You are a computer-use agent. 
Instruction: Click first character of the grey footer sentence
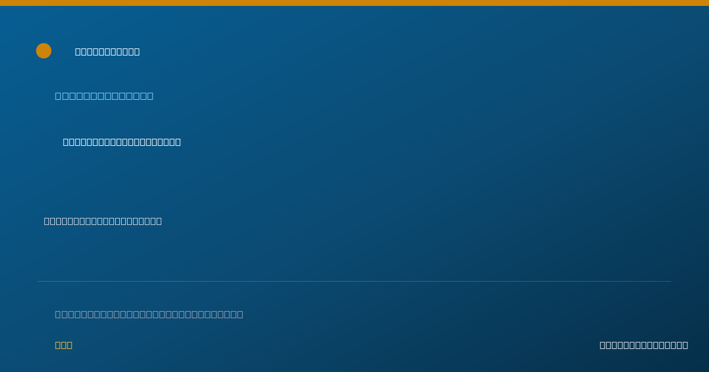[58, 315]
